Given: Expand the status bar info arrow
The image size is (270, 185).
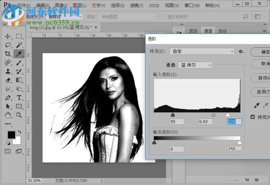Looking at the screenshot, I should point(102,181).
